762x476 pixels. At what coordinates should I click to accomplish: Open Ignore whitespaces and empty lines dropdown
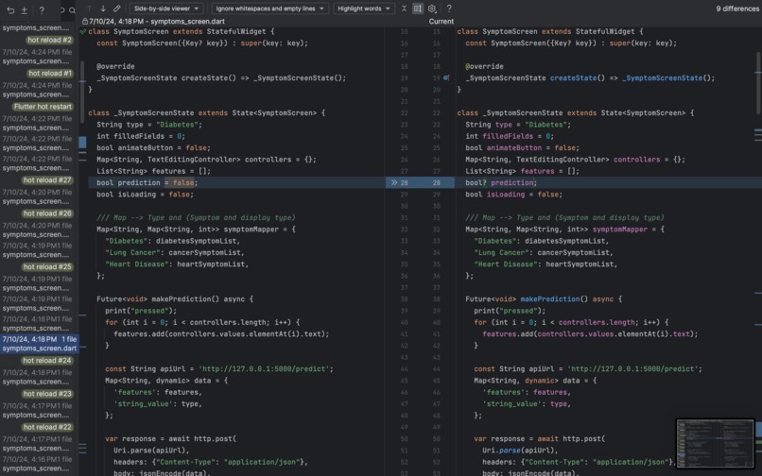point(269,8)
